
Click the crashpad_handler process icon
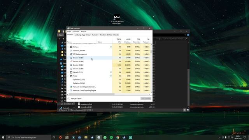[x=71, y=51]
